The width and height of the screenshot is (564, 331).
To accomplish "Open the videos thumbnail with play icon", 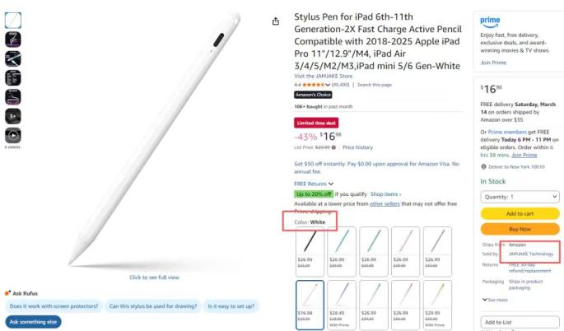I will pos(13,136).
